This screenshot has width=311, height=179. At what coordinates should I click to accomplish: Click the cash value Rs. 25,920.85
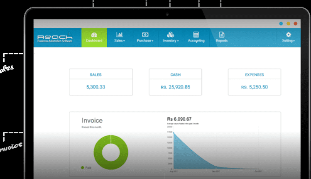point(175,87)
